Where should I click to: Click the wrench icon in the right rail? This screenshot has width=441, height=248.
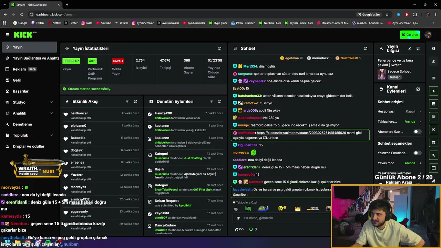[433, 155]
